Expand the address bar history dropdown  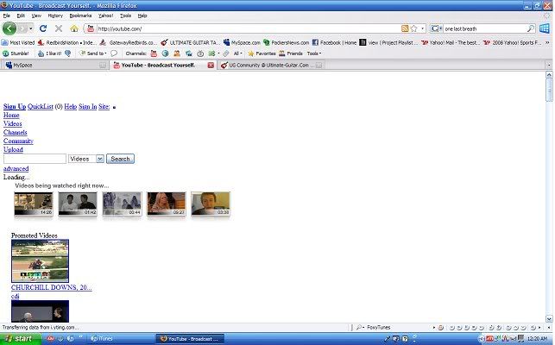coord(422,28)
